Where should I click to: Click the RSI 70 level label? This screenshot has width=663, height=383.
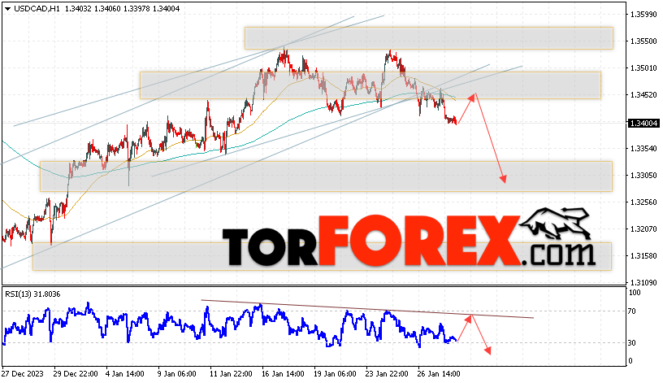[x=632, y=311]
